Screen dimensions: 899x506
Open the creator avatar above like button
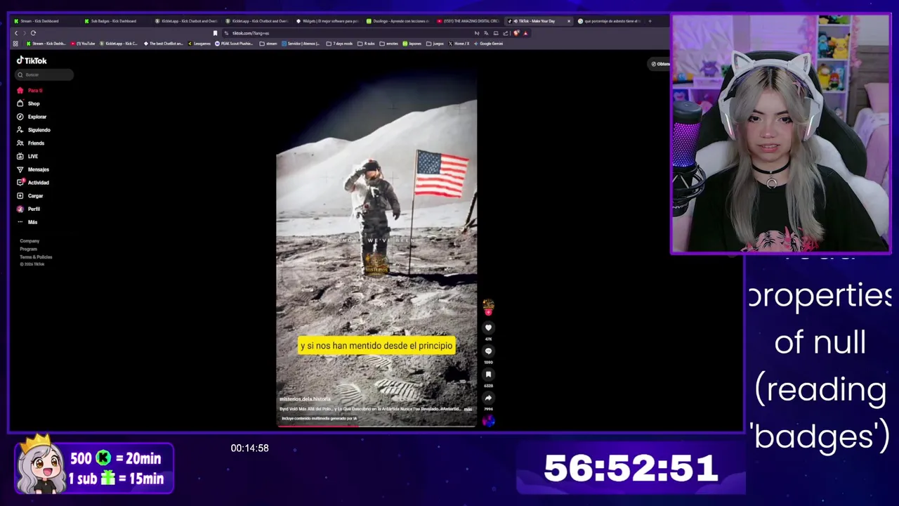[x=488, y=305]
